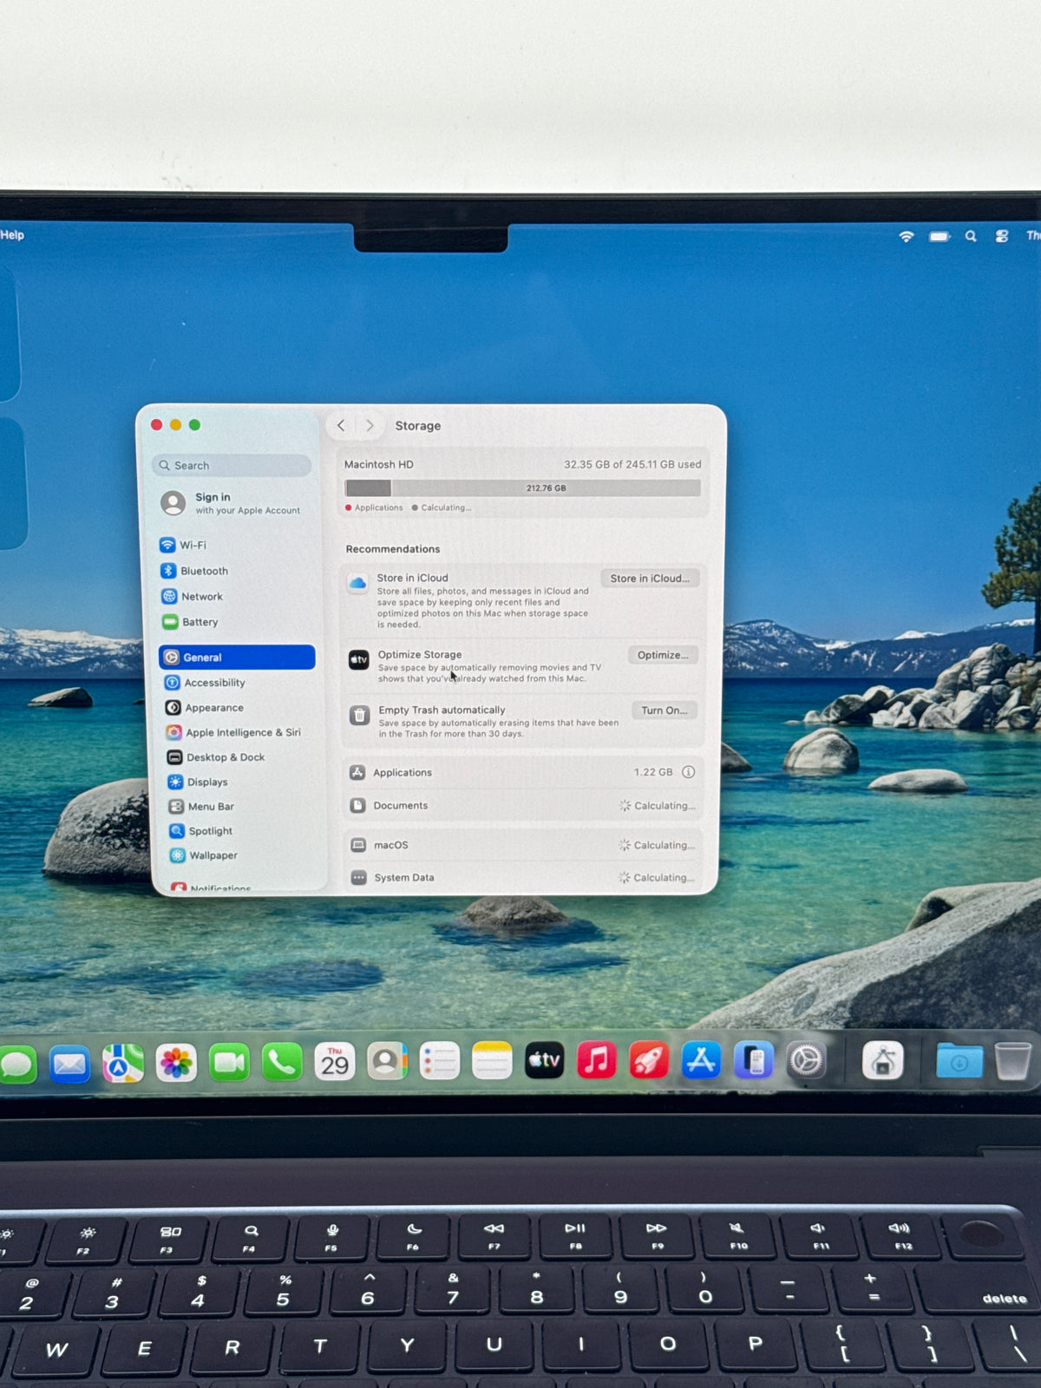Screen dimensions: 1041x1388
Task: Open Mail from the Dock
Action: tap(69, 1064)
